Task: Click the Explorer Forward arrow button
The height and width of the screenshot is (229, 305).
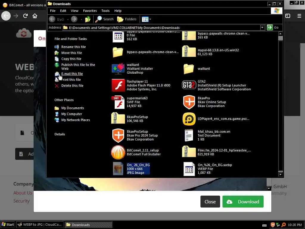Action: coord(74,19)
